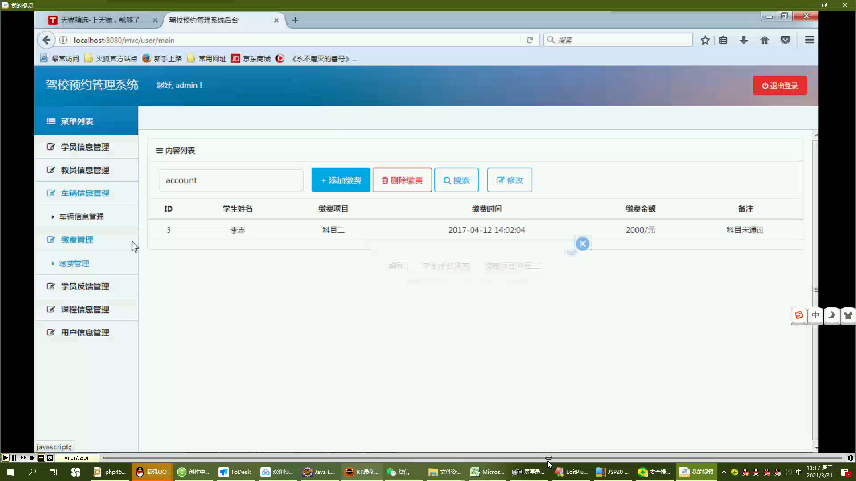The image size is (856, 481).
Task: Click the 退出登录 logout button
Action: click(x=780, y=86)
